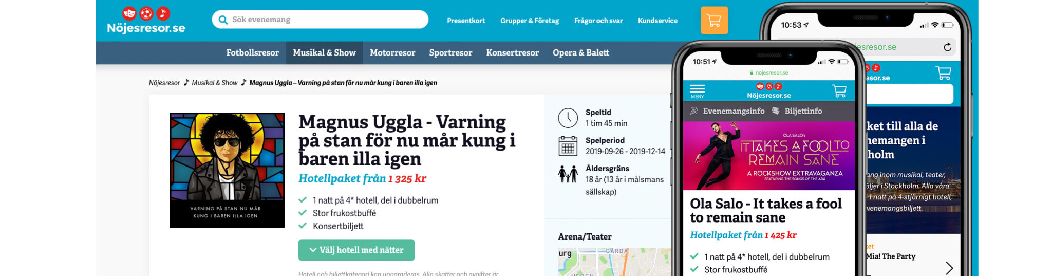Click into the Sök evenemang search field
Viewport: 1052px width, 276px height.
(324, 20)
